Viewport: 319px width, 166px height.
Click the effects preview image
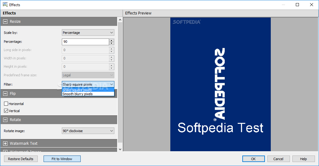point(220,84)
